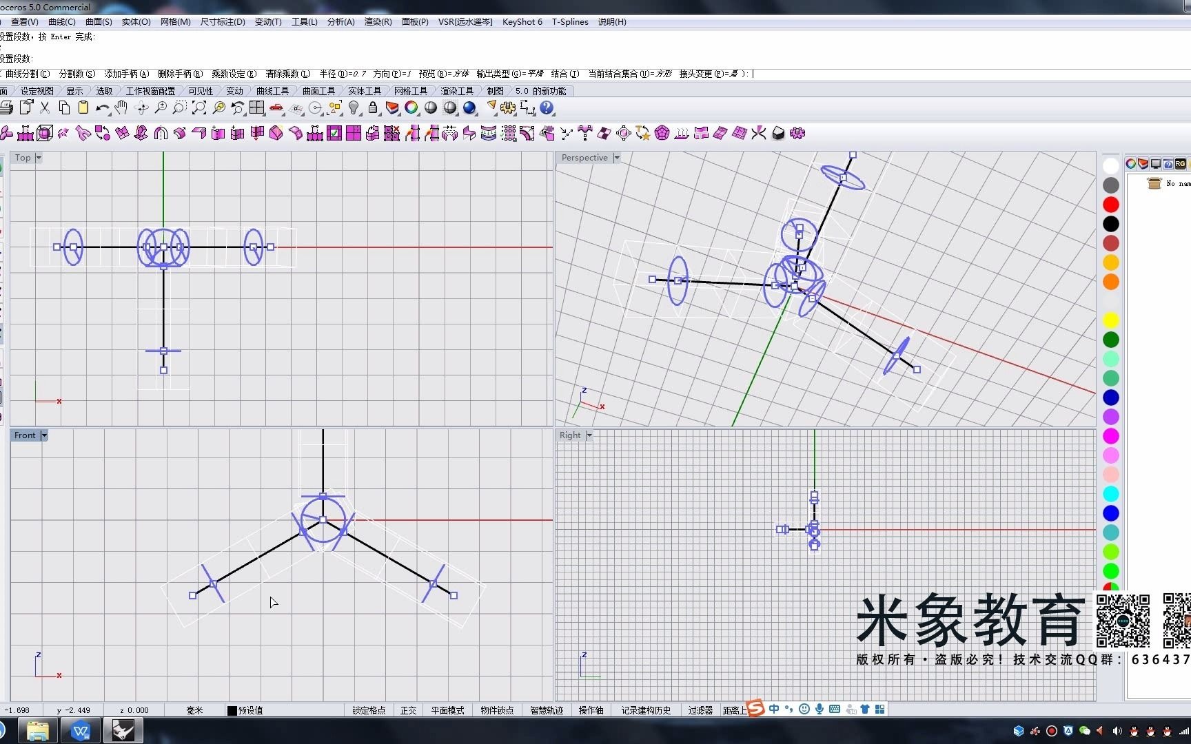This screenshot has height=744, width=1191.
Task: Click the Copy to clipboard icon
Action: point(65,108)
